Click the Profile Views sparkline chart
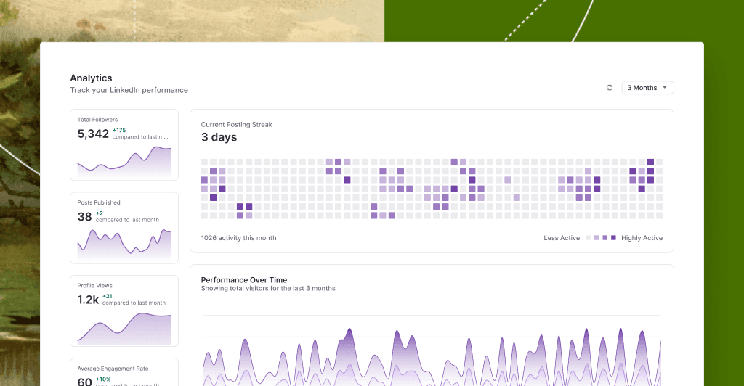Screen dimensions: 744x386 click(124, 328)
